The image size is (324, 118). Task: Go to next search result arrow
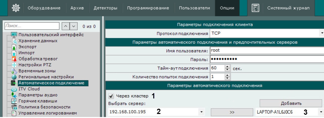point(73,26)
